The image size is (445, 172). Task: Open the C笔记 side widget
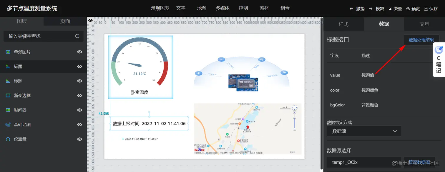pos(439,59)
